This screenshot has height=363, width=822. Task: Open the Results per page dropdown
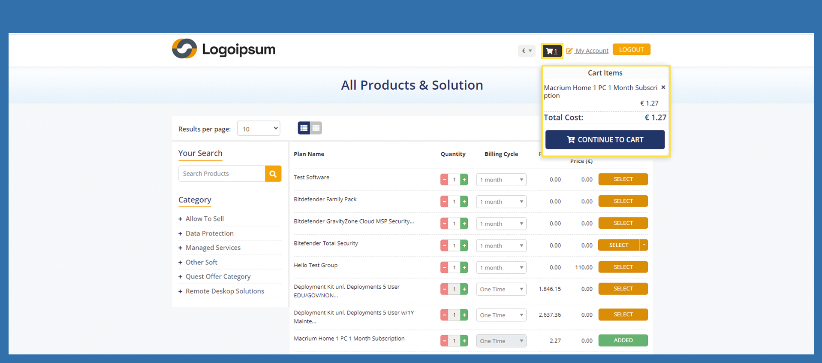(x=259, y=129)
